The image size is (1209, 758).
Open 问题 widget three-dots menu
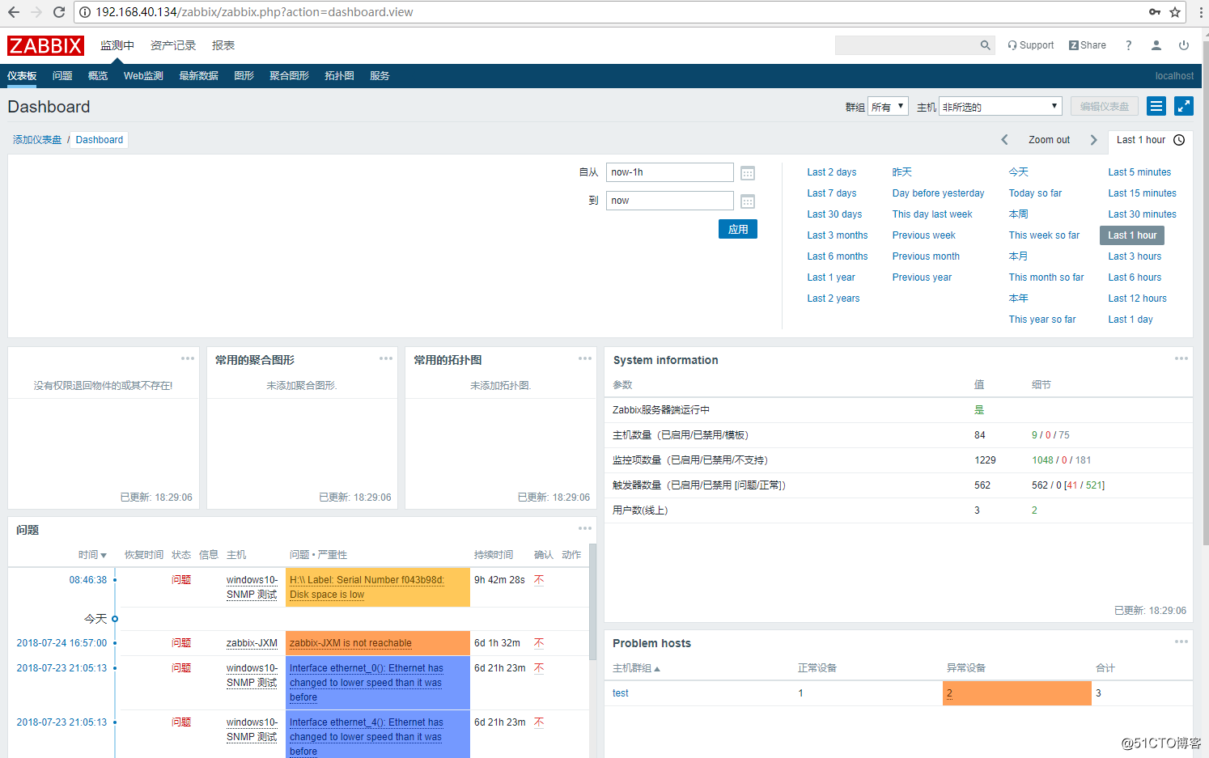tap(585, 528)
